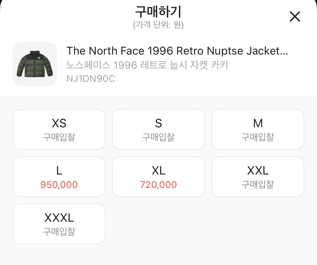
Task: Click the red 720,000 price label
Action: [x=158, y=185]
